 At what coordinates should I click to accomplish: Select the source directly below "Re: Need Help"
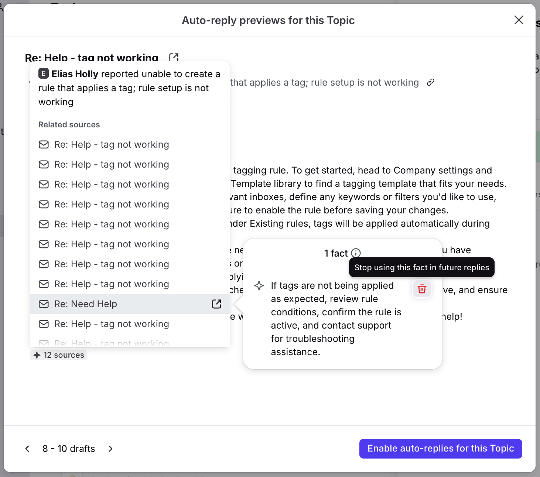(112, 324)
